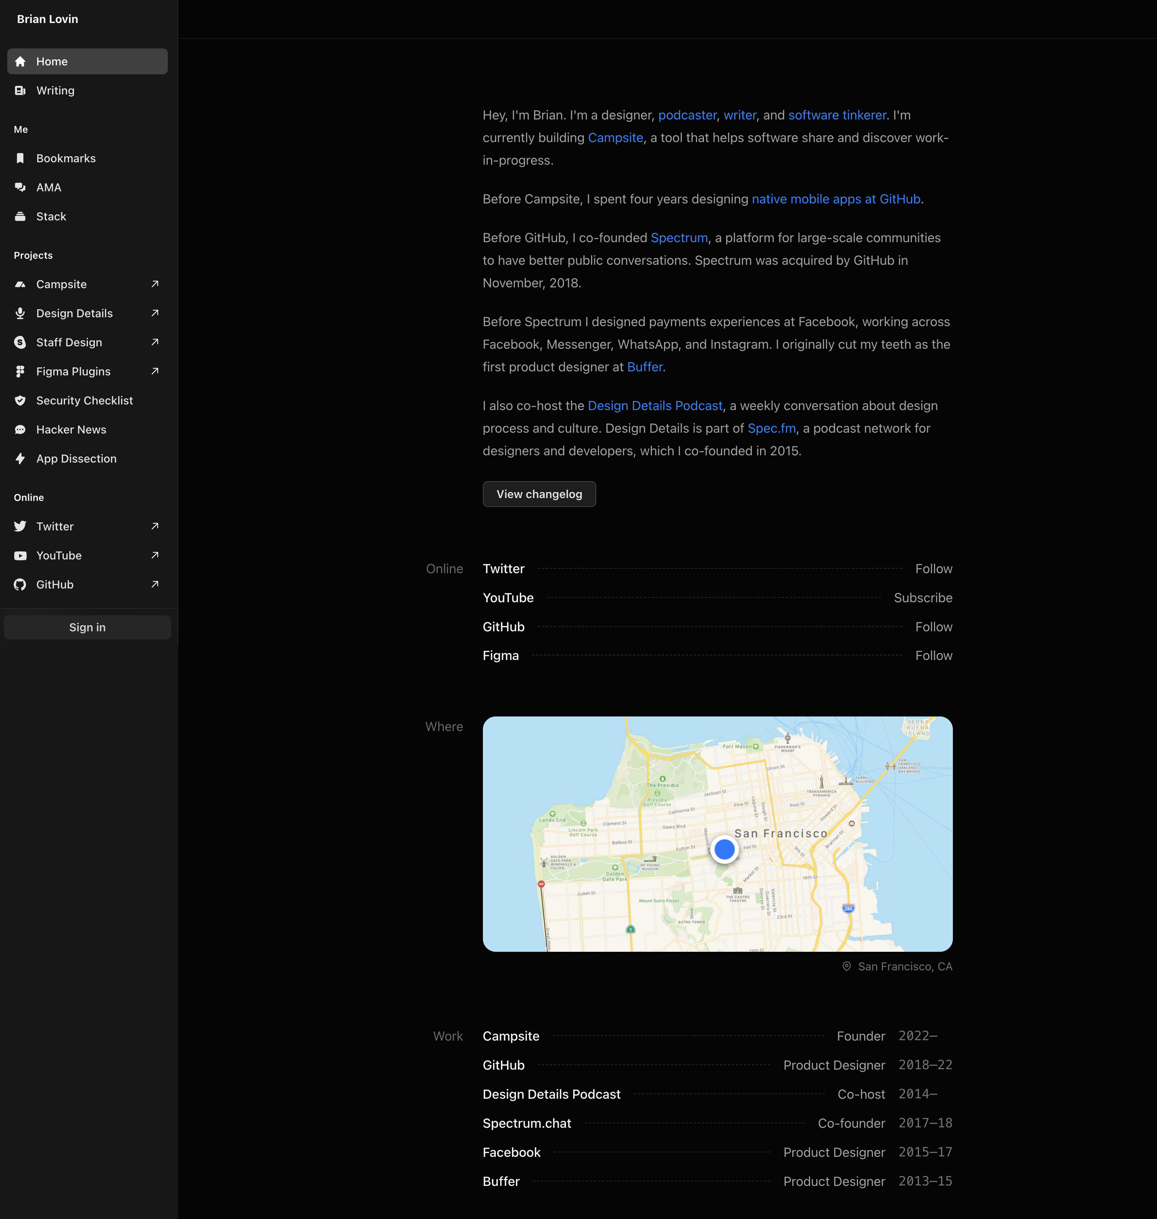Follow the Twitter account link
The image size is (1157, 1219).
933,568
